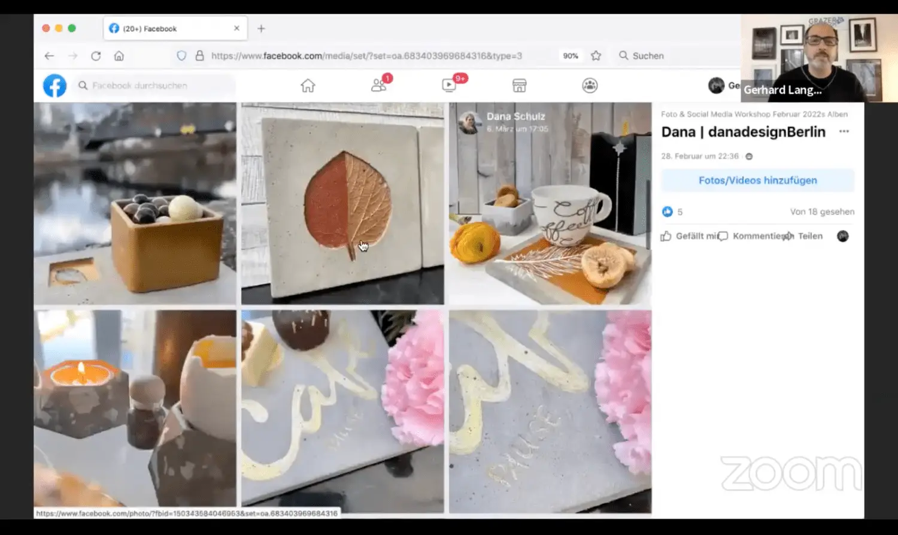
Task: Open the leaf imprint concrete tile photo
Action: click(x=342, y=204)
